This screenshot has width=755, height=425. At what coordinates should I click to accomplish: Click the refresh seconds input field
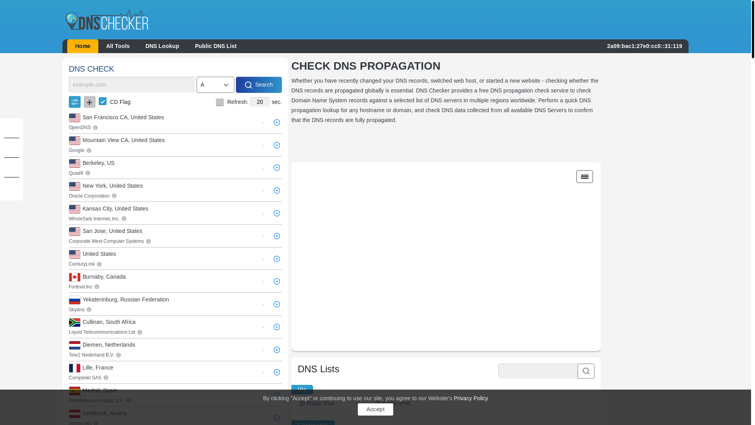pyautogui.click(x=260, y=102)
